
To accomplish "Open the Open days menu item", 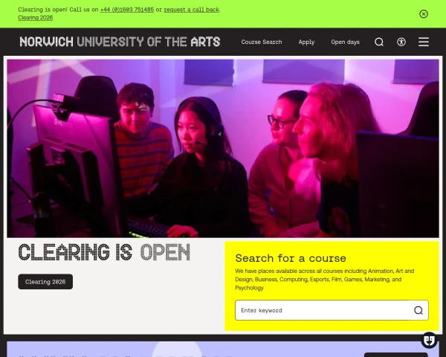I will tap(345, 42).
